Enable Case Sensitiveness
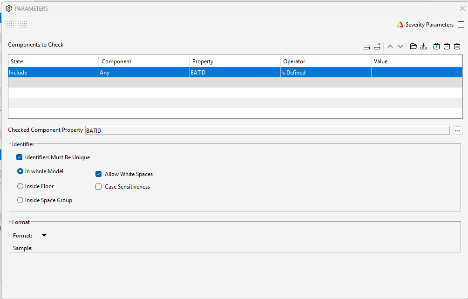This screenshot has height=299, width=468. point(99,186)
